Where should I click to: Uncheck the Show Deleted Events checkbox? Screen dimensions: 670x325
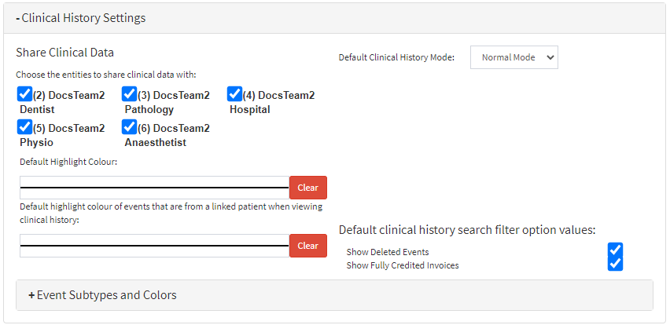(x=615, y=250)
